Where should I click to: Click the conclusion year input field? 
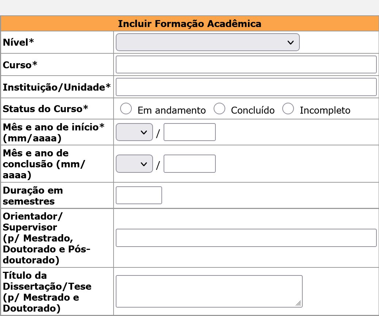(189, 164)
